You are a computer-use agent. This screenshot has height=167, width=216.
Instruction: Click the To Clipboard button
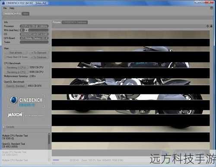click(x=39, y=53)
